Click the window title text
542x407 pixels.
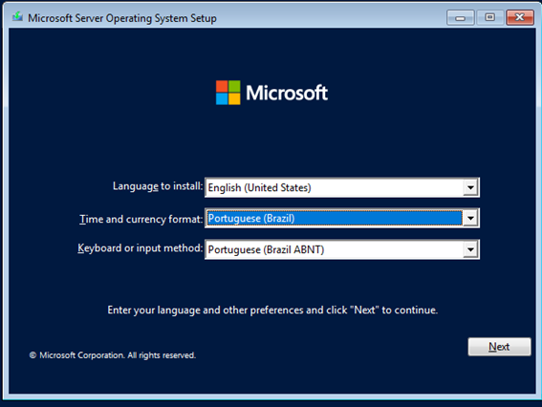(122, 18)
